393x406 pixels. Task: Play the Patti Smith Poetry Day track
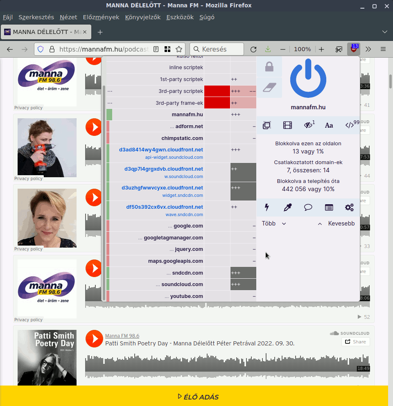pos(94,339)
